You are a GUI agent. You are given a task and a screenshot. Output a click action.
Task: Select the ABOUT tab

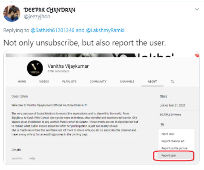click(x=152, y=82)
